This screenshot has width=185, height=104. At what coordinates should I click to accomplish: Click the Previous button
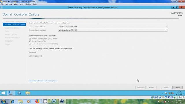point(140,88)
